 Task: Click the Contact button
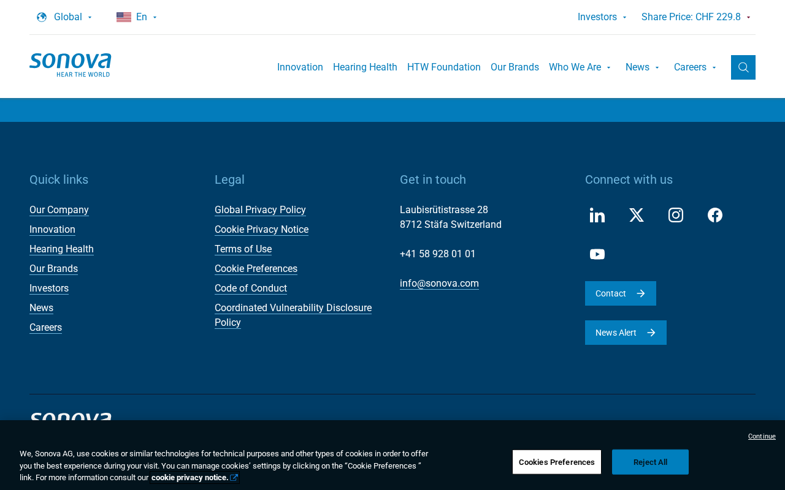(x=621, y=293)
